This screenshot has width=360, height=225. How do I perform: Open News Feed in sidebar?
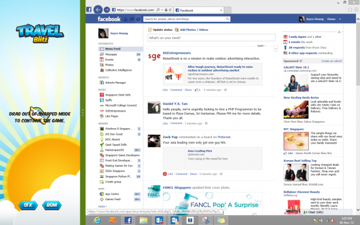(x=120, y=49)
